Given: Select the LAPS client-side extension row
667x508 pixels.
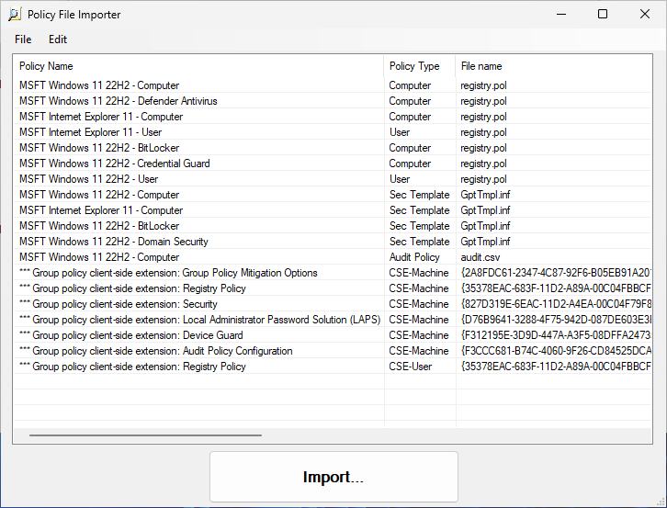Looking at the screenshot, I should point(333,320).
